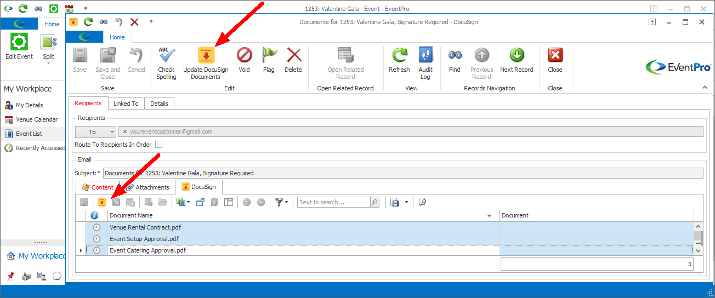
Task: Click the save layout disk icon in the grid toolbar
Action: coord(394,202)
